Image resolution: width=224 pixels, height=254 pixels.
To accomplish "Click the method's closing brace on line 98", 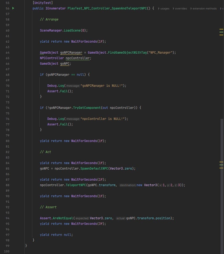I will [34, 240].
